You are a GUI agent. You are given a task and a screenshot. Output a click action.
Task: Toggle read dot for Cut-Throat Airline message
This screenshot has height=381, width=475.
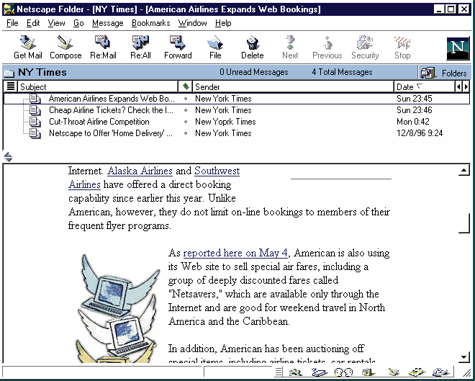[186, 122]
